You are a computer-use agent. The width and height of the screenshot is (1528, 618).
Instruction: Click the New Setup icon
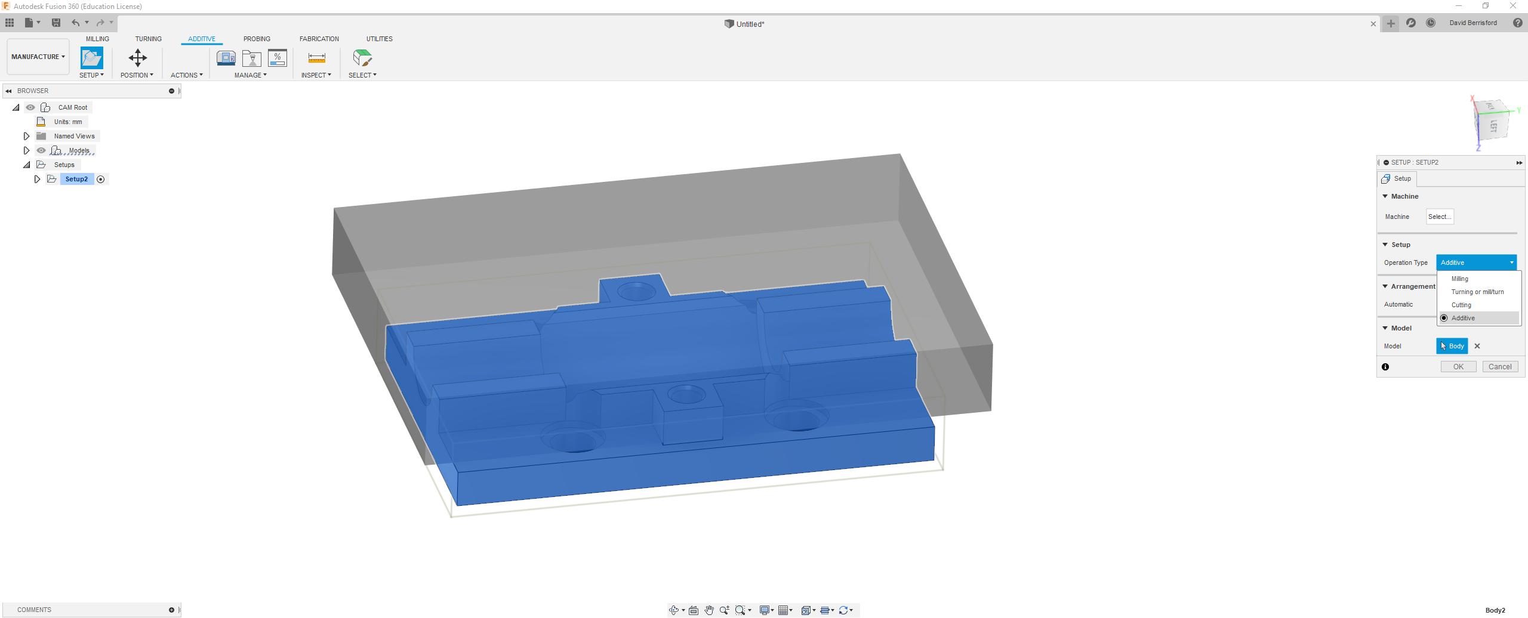91,58
